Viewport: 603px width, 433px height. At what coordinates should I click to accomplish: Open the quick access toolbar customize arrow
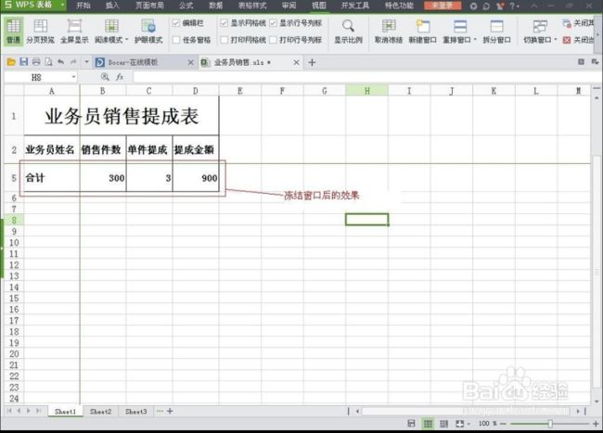tap(86, 62)
